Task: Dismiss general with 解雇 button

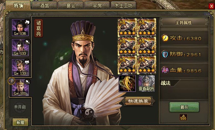Action: tap(21, 122)
